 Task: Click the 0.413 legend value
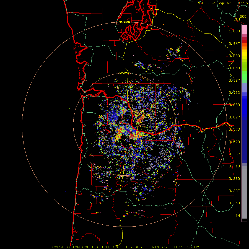[234, 166]
